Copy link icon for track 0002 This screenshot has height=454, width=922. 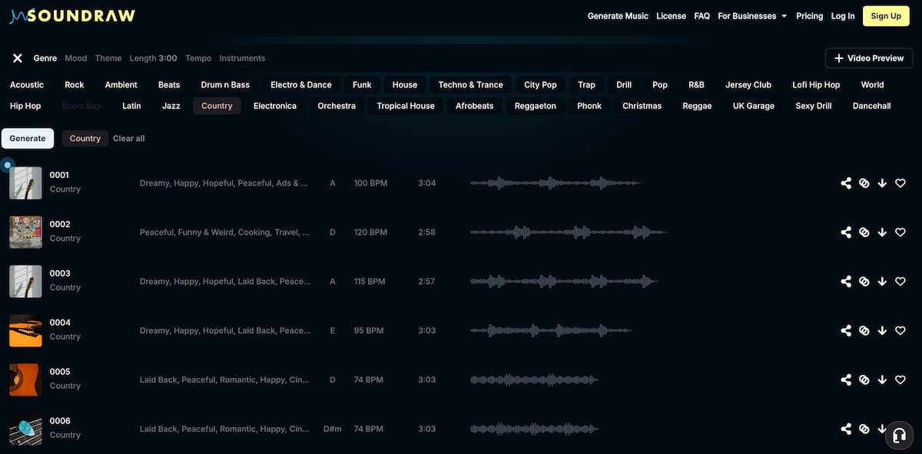click(864, 232)
